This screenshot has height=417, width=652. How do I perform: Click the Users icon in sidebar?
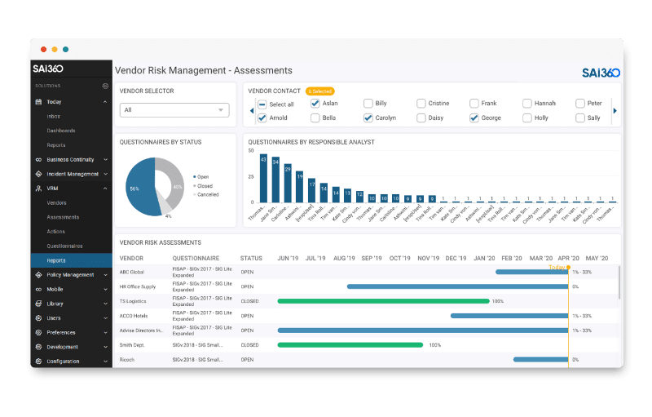[x=38, y=318]
